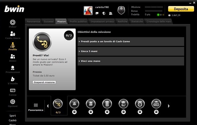Open the Notifiche tab
Image resolution: width=197 pixels, height=125 pixels.
coord(123,21)
